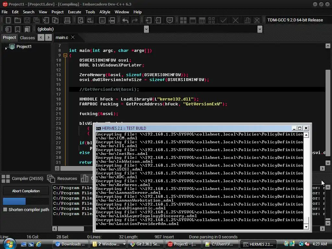Click the Unindent toolbar icon
The height and width of the screenshot is (249, 332).
(158, 20)
